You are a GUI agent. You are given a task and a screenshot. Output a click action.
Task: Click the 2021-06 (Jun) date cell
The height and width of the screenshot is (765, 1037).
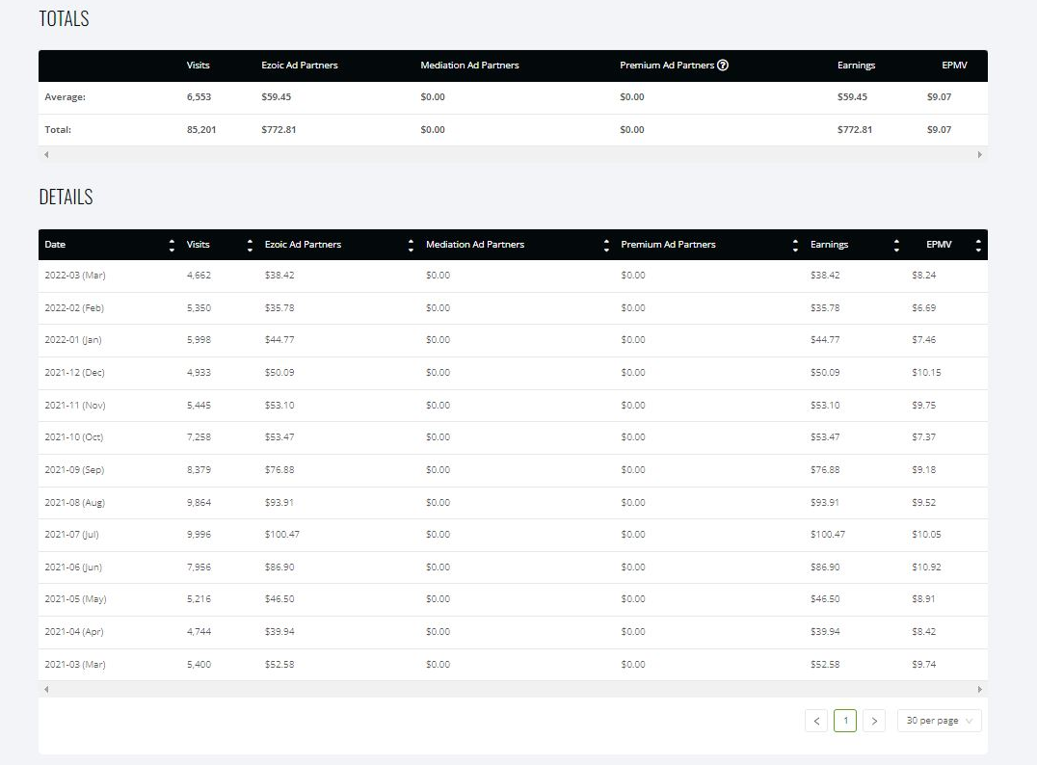(73, 567)
